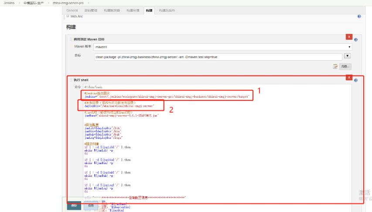Viewport: 372px width, 212px height.
Task: Click inside the shell 命令 text area
Action: [x=217, y=147]
